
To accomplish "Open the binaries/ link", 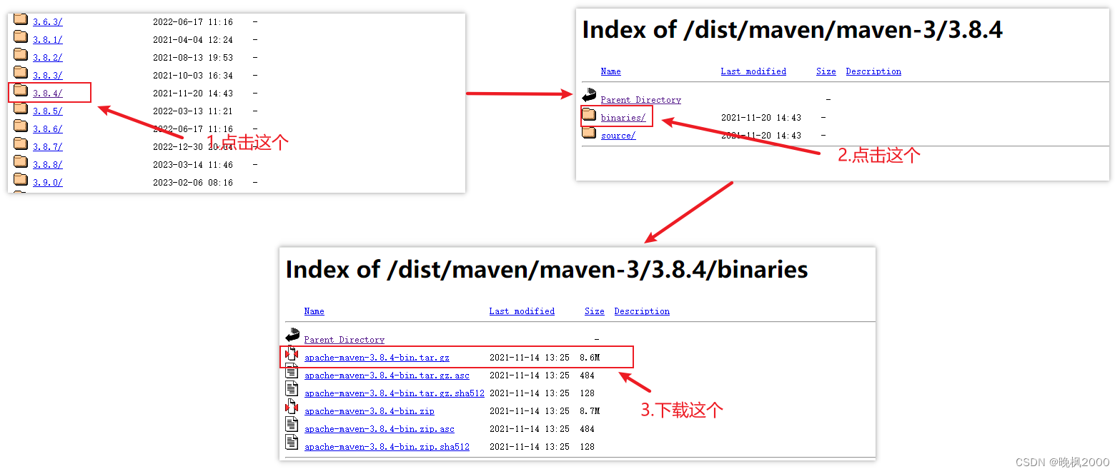I will click(x=623, y=118).
